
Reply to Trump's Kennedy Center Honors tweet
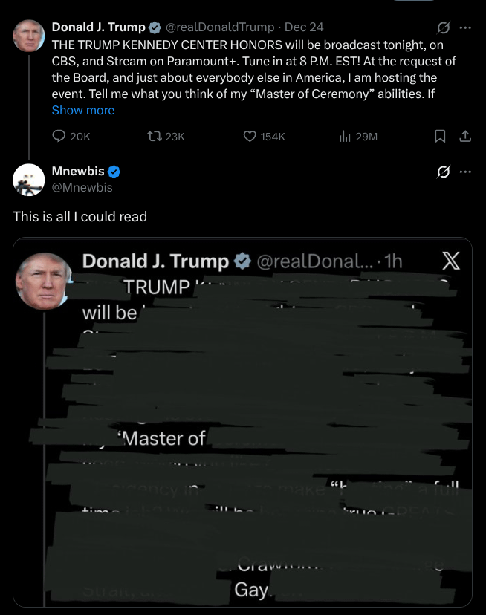coord(59,136)
